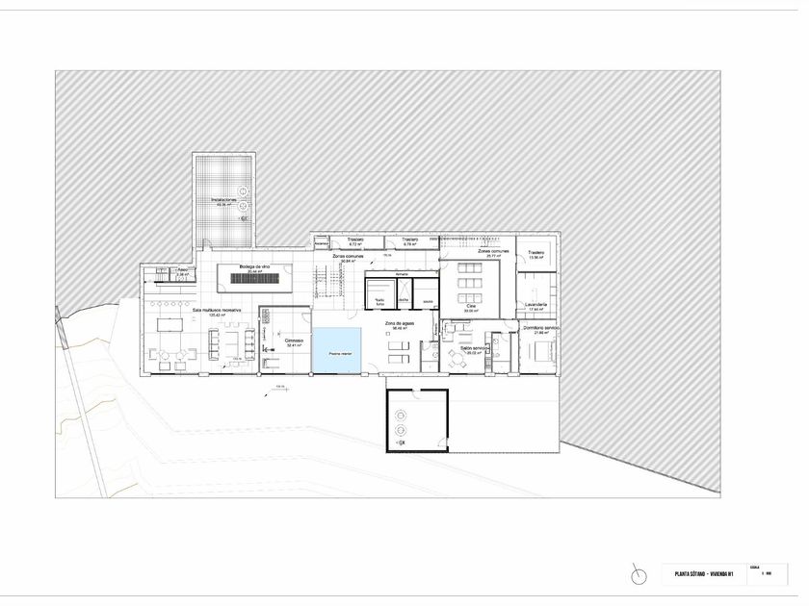The width and height of the screenshot is (809, 606).
Task: Select the 'Trastero' 13.56 m² label
Action: 536,252
